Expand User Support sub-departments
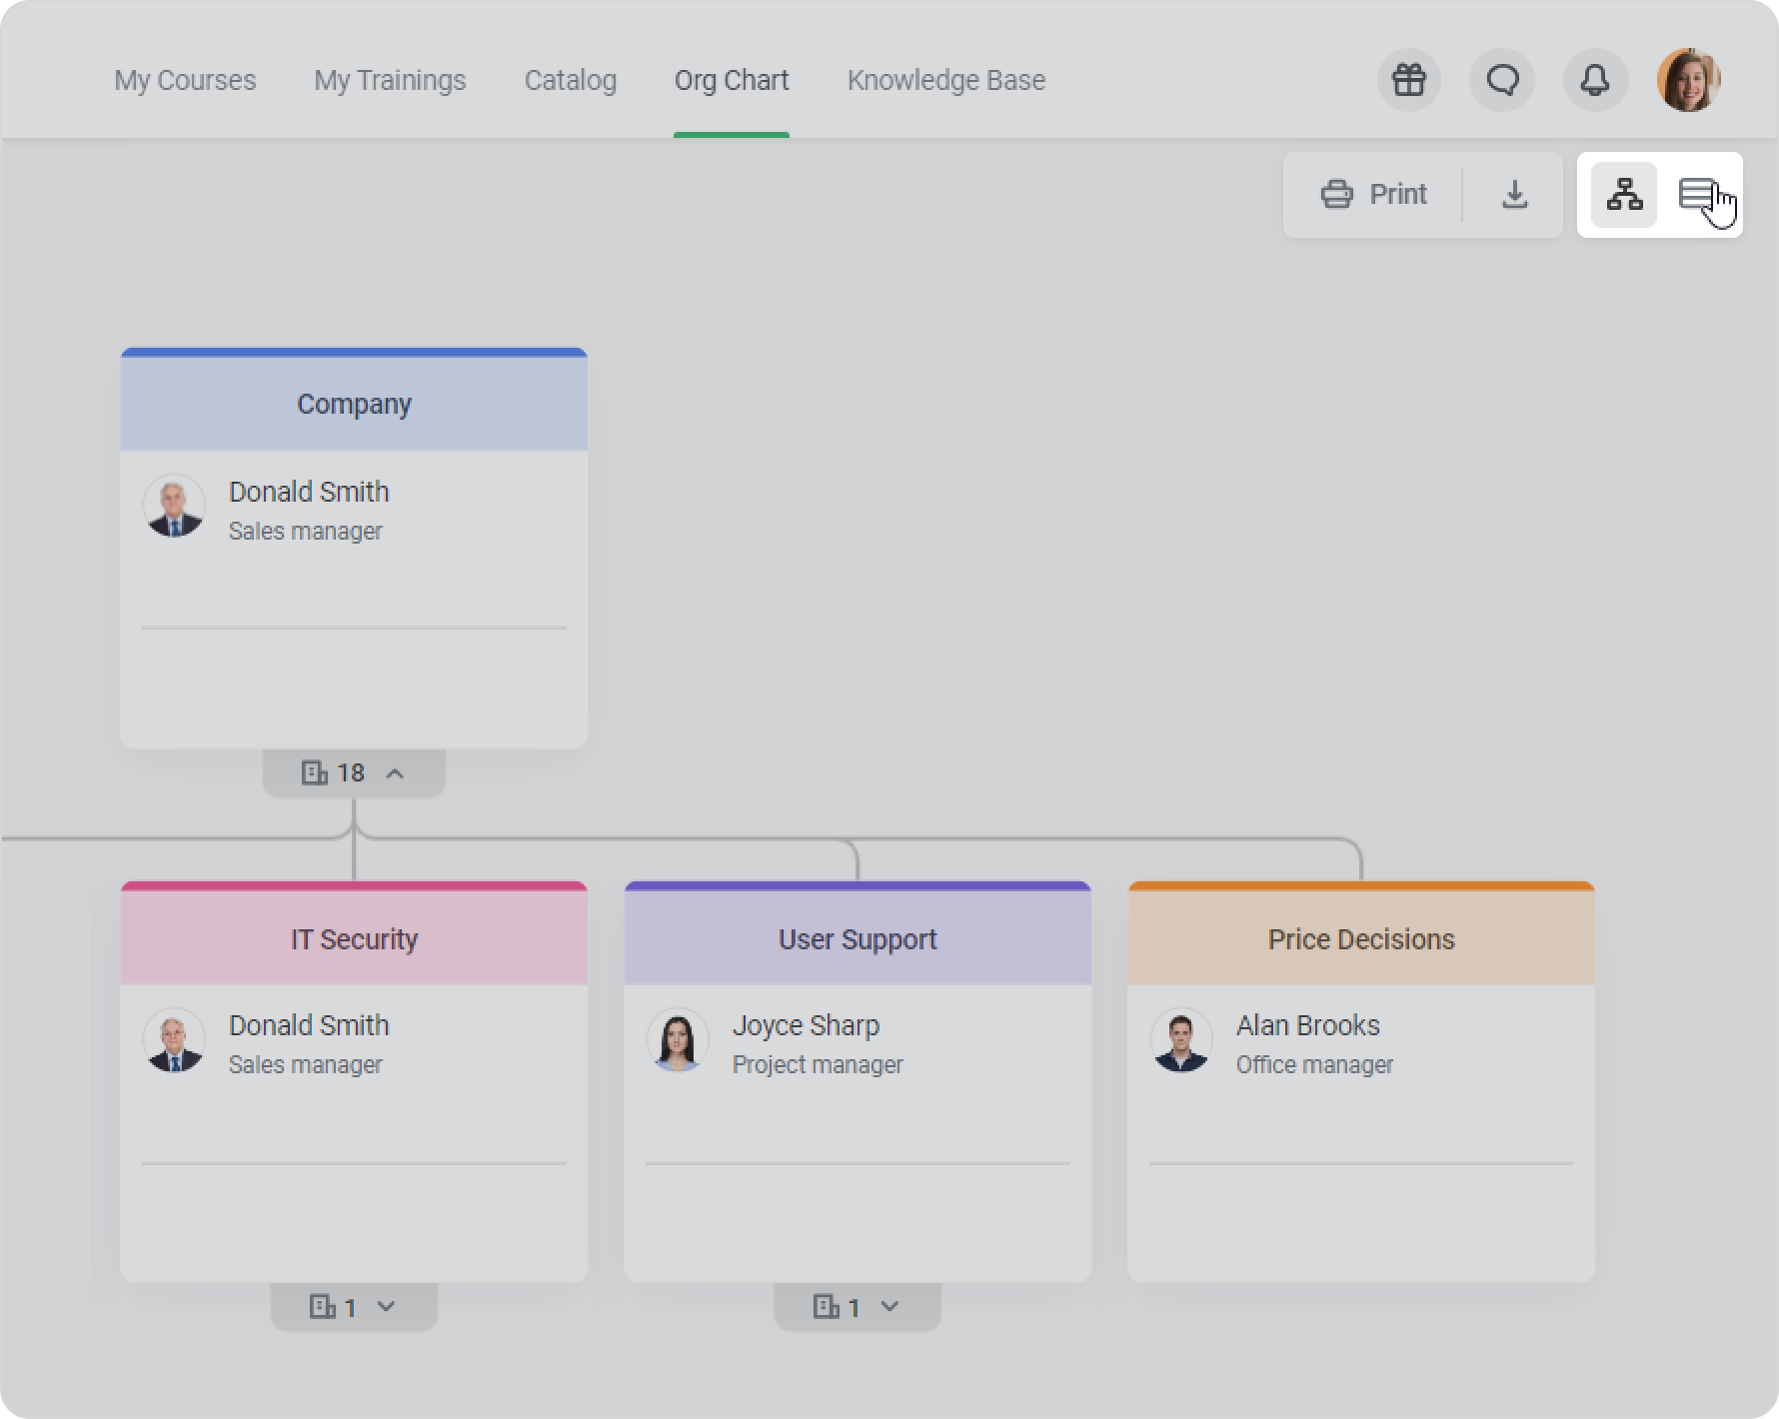Screen dimensions: 1779x1419 [x=858, y=1307]
